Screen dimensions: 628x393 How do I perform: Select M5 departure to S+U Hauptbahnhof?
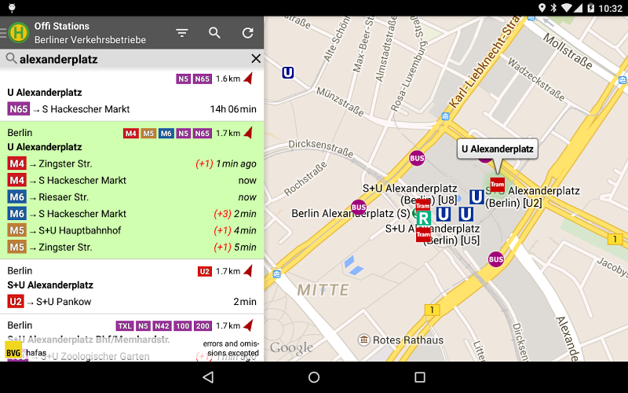[132, 230]
